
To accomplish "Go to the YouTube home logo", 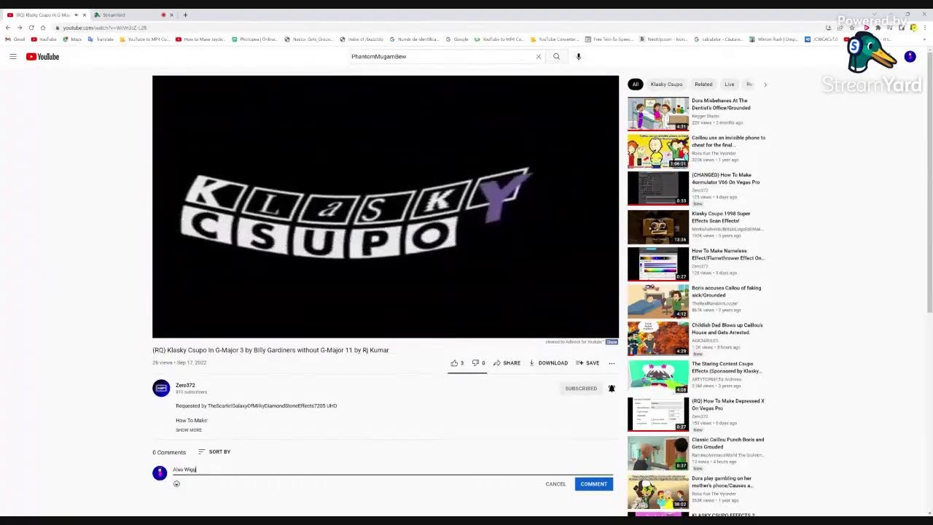I will [x=42, y=56].
